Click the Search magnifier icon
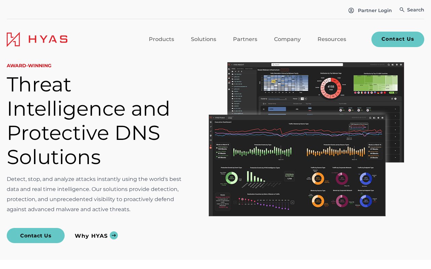431x269 pixels. tap(402, 10)
